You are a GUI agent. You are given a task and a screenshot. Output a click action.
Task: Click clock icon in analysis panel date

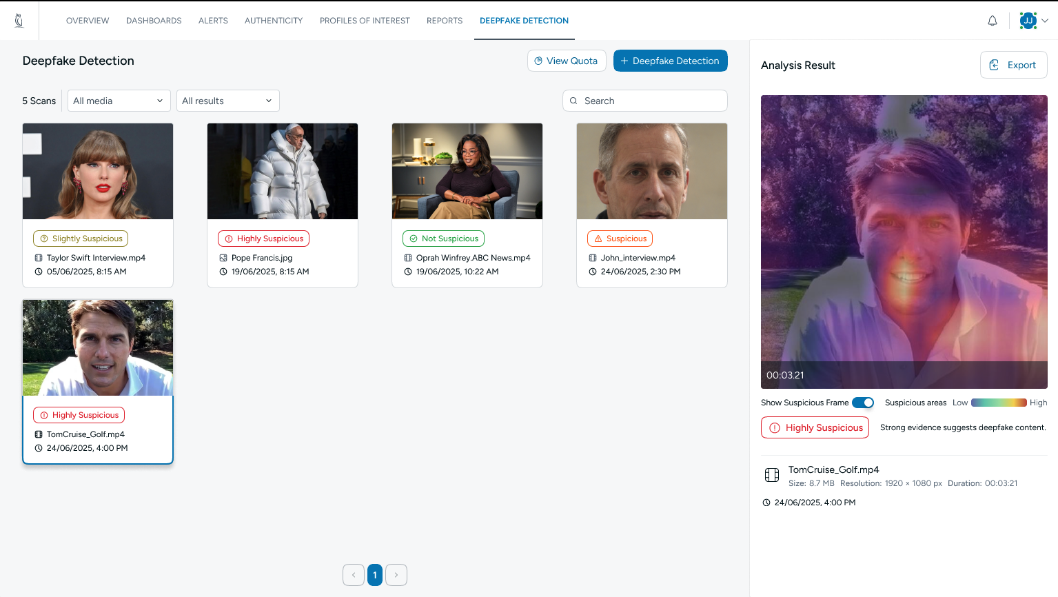tap(766, 503)
